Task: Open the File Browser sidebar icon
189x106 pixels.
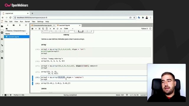Action: pyautogui.click(x=2, y=26)
